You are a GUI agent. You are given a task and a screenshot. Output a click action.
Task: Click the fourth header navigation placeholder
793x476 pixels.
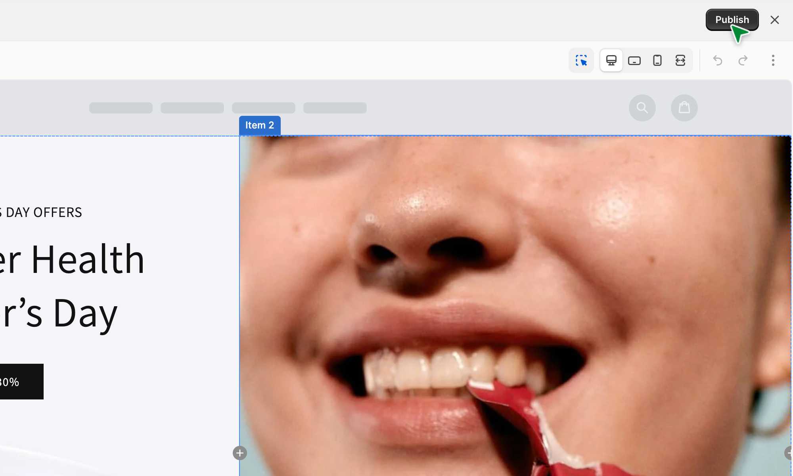click(335, 108)
